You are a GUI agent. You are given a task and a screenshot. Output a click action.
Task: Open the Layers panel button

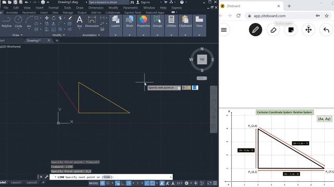click(115, 22)
